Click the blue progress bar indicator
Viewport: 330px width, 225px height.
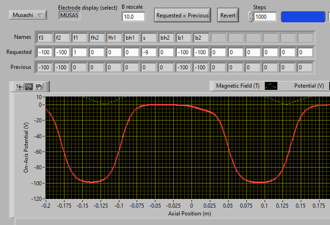[302, 16]
